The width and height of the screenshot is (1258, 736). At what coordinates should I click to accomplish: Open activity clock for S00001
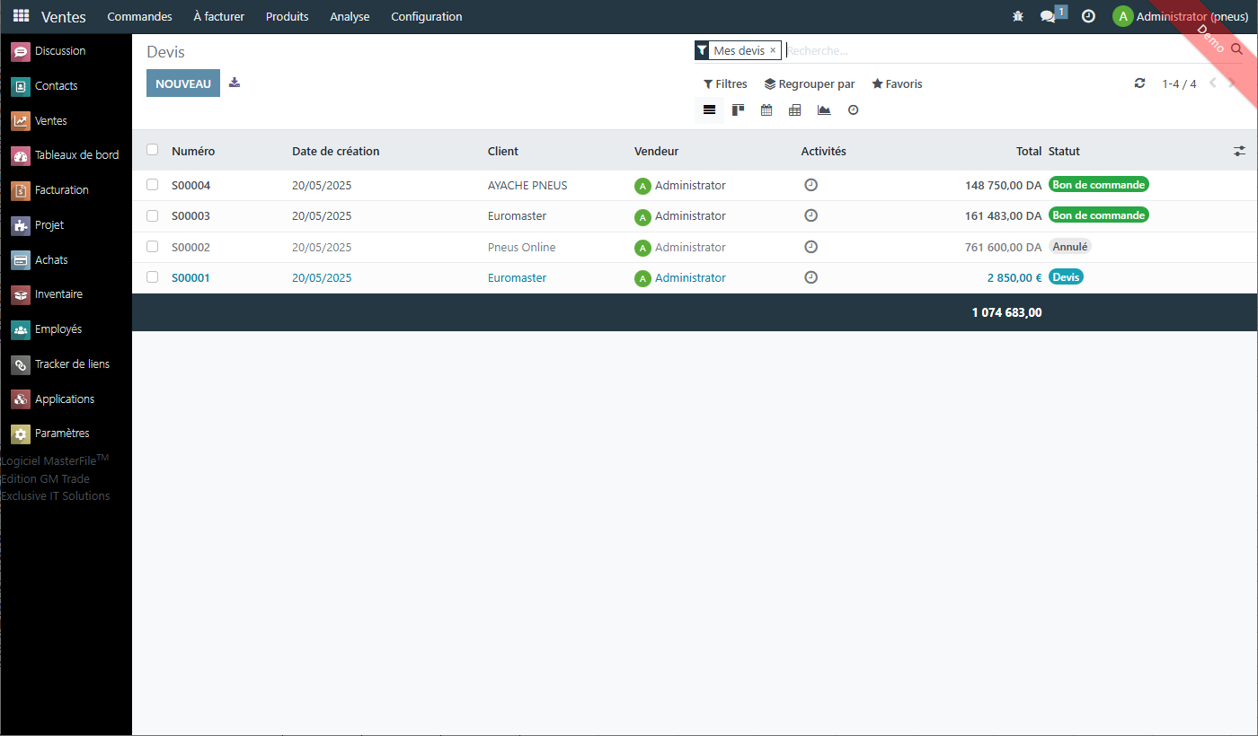pos(811,277)
